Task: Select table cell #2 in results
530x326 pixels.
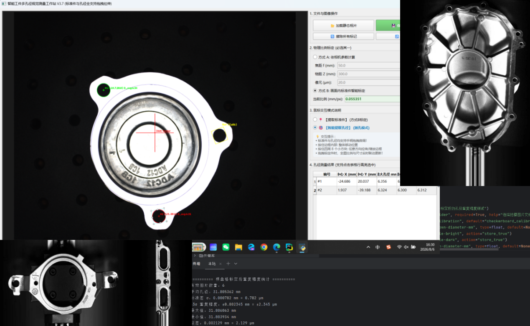Action: [x=327, y=190]
